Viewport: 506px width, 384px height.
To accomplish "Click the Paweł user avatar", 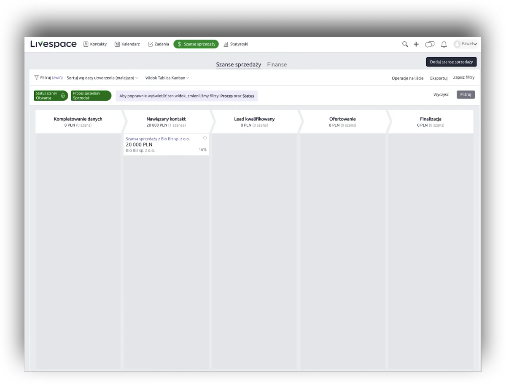I will click(x=457, y=44).
